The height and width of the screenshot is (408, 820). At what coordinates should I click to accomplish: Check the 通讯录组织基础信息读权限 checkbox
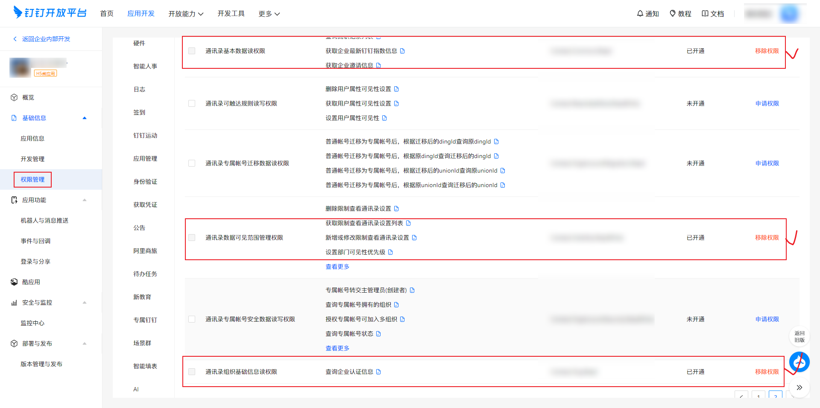pos(192,372)
